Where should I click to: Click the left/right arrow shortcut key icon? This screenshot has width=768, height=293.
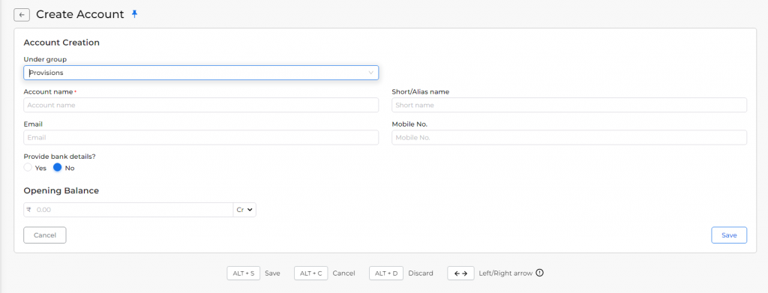pyautogui.click(x=460, y=274)
